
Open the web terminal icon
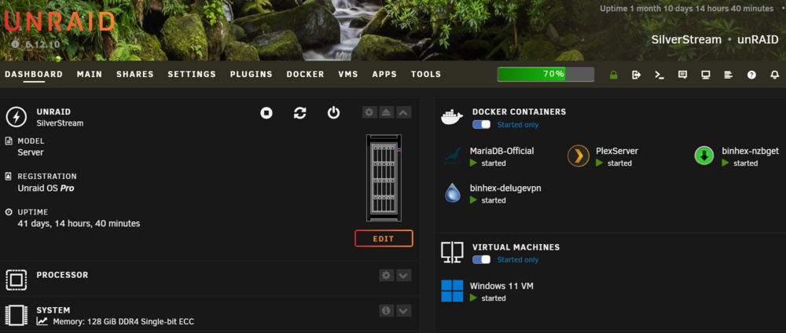click(x=659, y=75)
